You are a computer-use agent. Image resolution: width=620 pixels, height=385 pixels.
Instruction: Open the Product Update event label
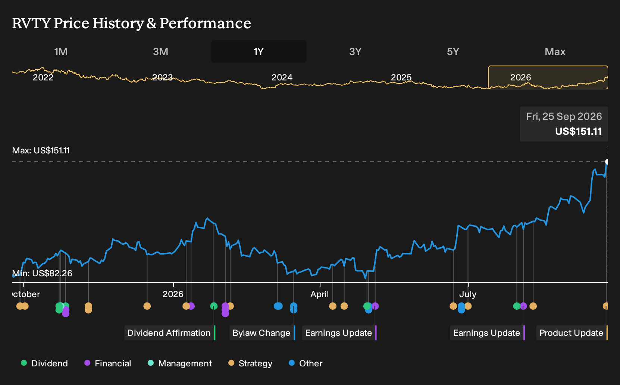(x=572, y=333)
